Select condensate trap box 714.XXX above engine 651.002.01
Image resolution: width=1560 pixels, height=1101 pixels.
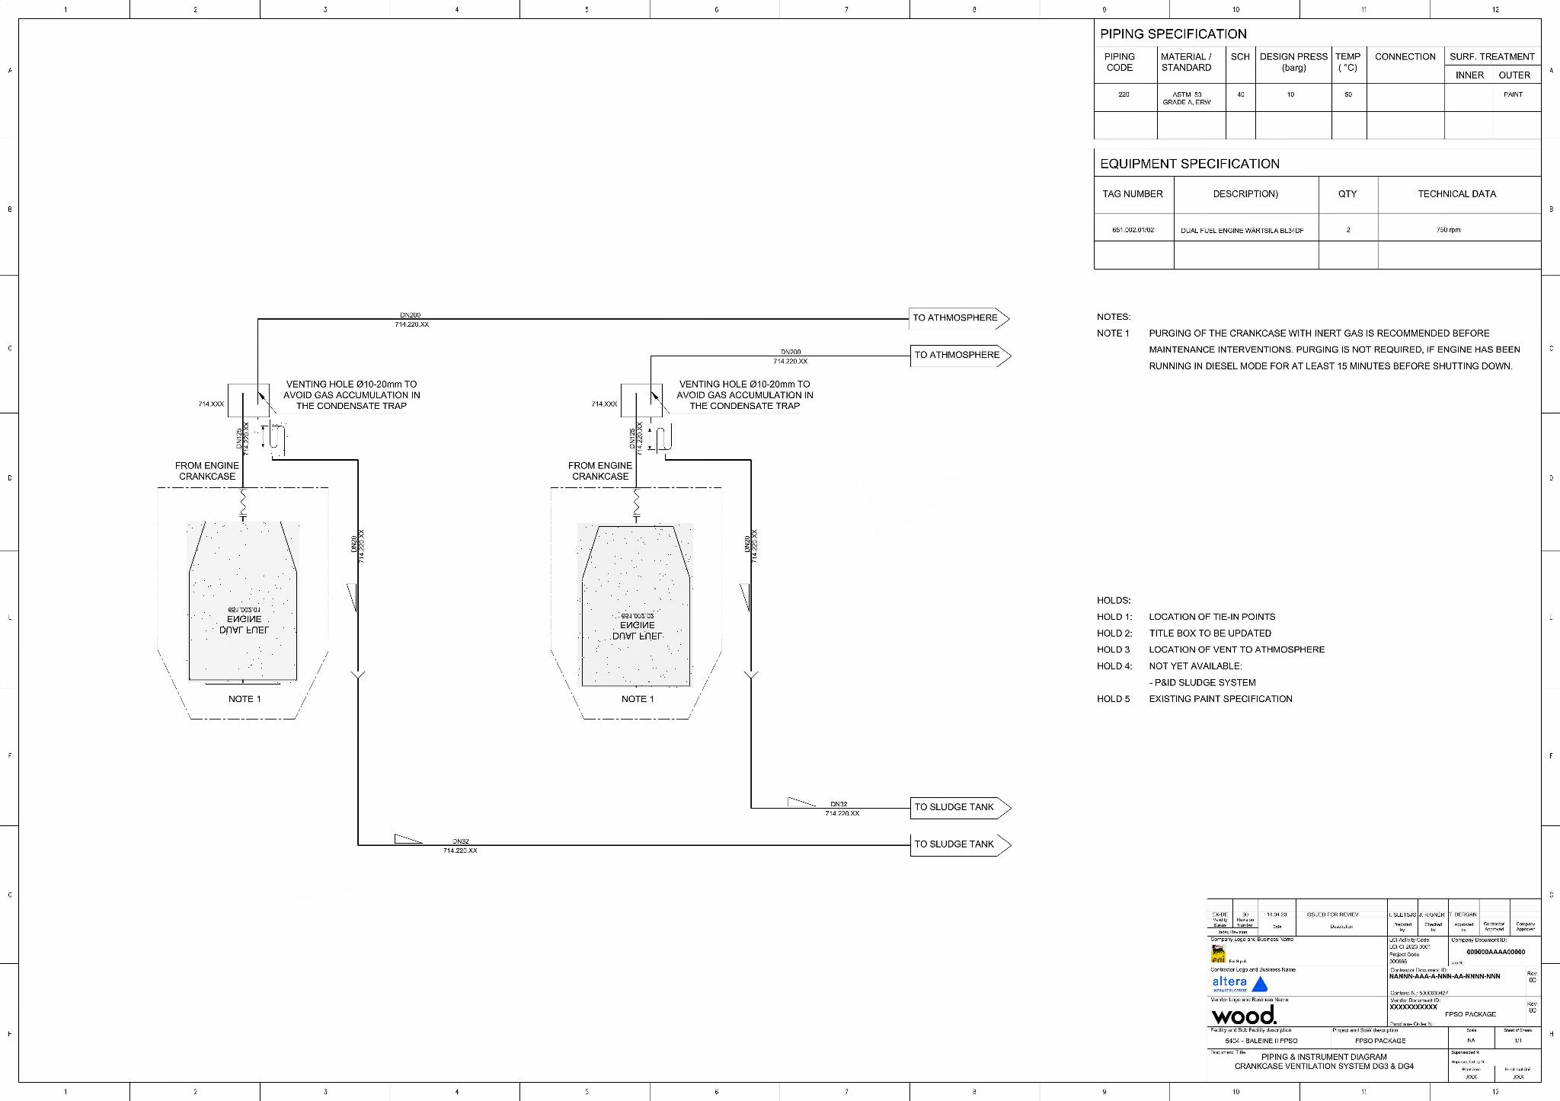tap(248, 401)
